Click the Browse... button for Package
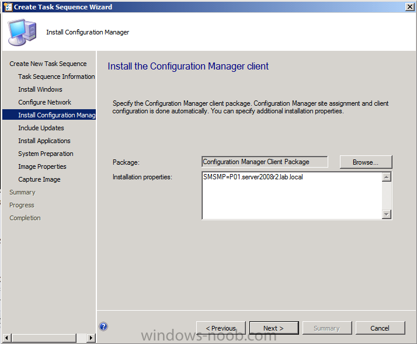417x344 pixels. (x=366, y=162)
